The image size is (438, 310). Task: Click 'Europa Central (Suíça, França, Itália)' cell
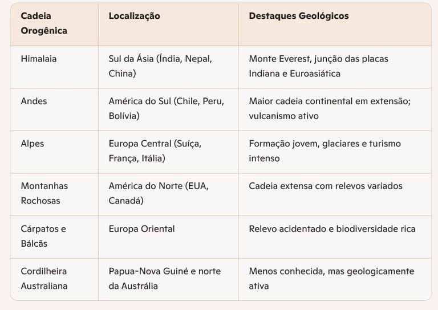155,151
